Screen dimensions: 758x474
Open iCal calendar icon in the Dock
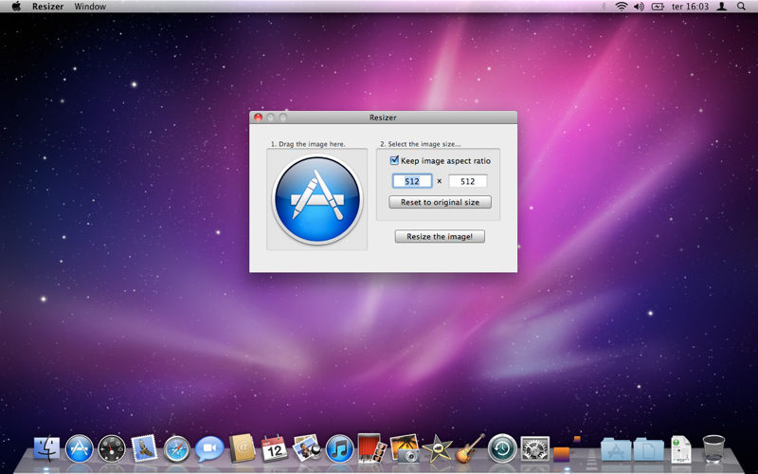(x=274, y=448)
